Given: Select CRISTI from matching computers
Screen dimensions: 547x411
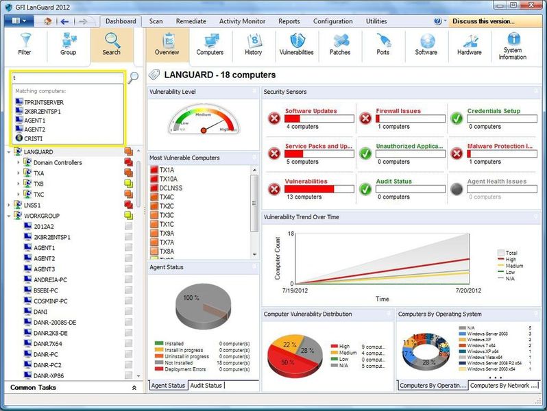Looking at the screenshot, I should pyautogui.click(x=34, y=138).
